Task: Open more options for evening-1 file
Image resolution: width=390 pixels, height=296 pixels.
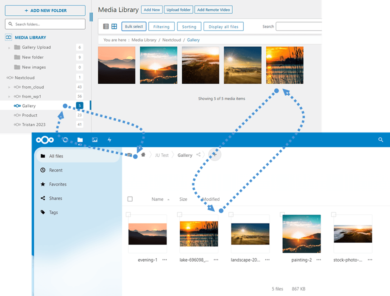Action: 164,260
